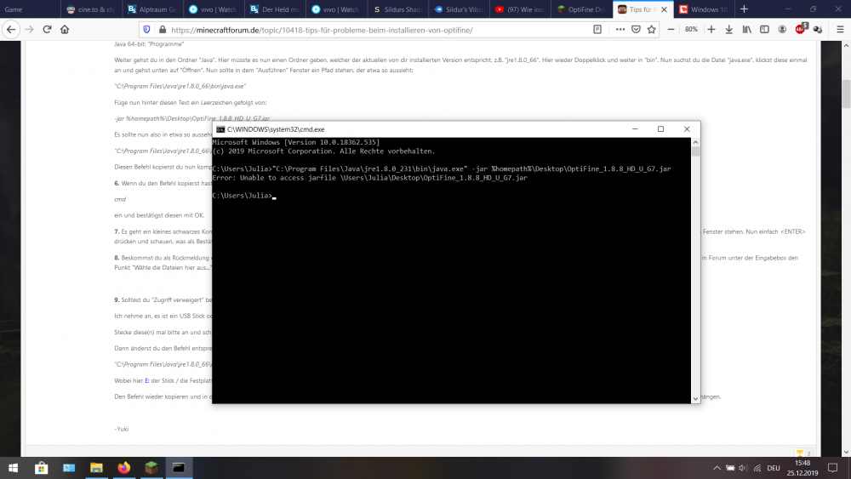The width and height of the screenshot is (851, 479).
Task: Click the dark orbs extension icon
Action: click(x=818, y=29)
